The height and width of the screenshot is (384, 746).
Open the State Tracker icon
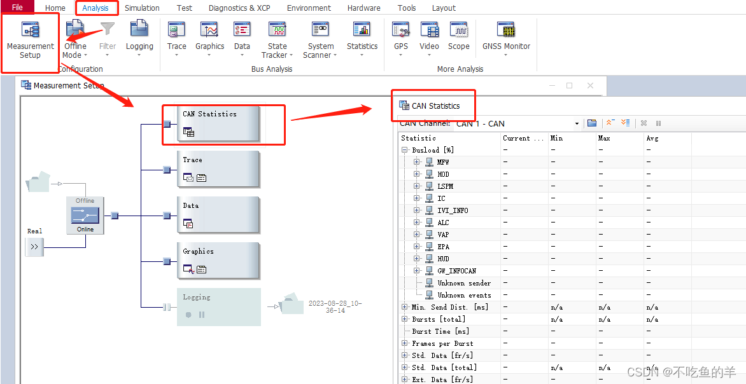click(277, 29)
